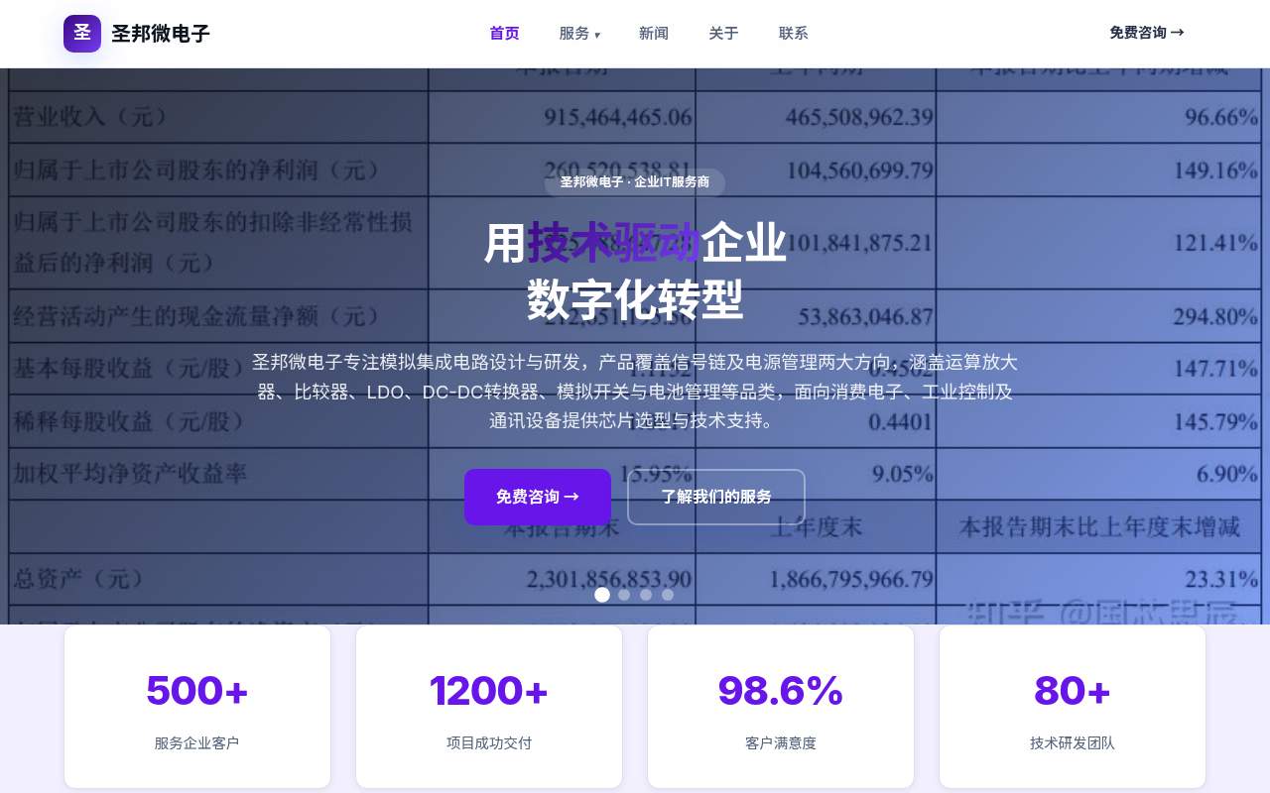Click the 500+ statistic number
The height and width of the screenshot is (793, 1270).
[x=196, y=691]
